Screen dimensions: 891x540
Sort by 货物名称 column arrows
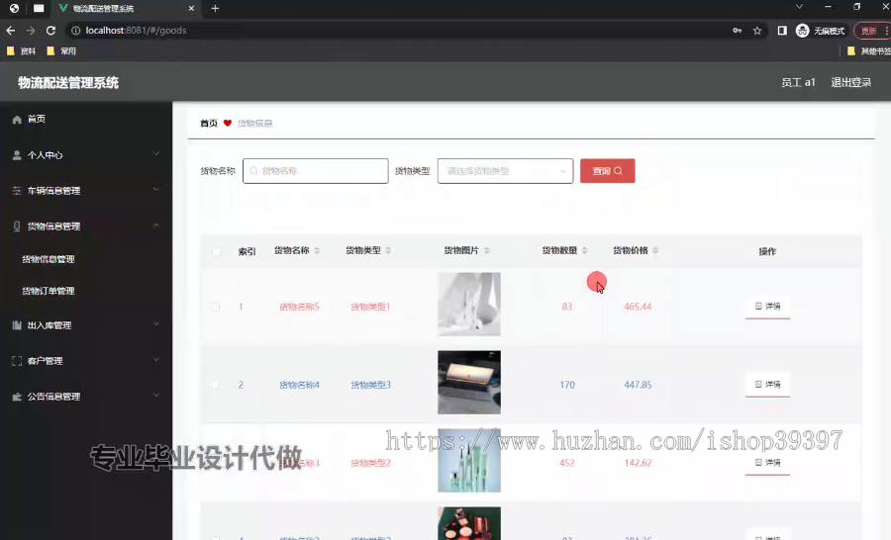317,250
